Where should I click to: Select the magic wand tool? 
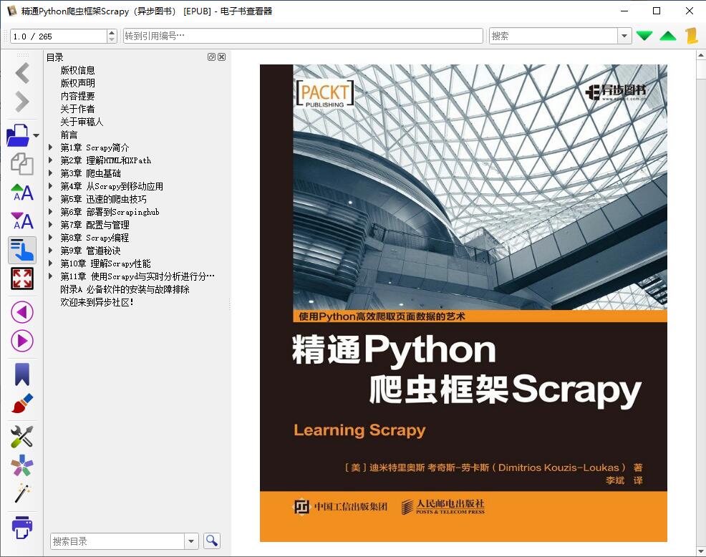21,494
